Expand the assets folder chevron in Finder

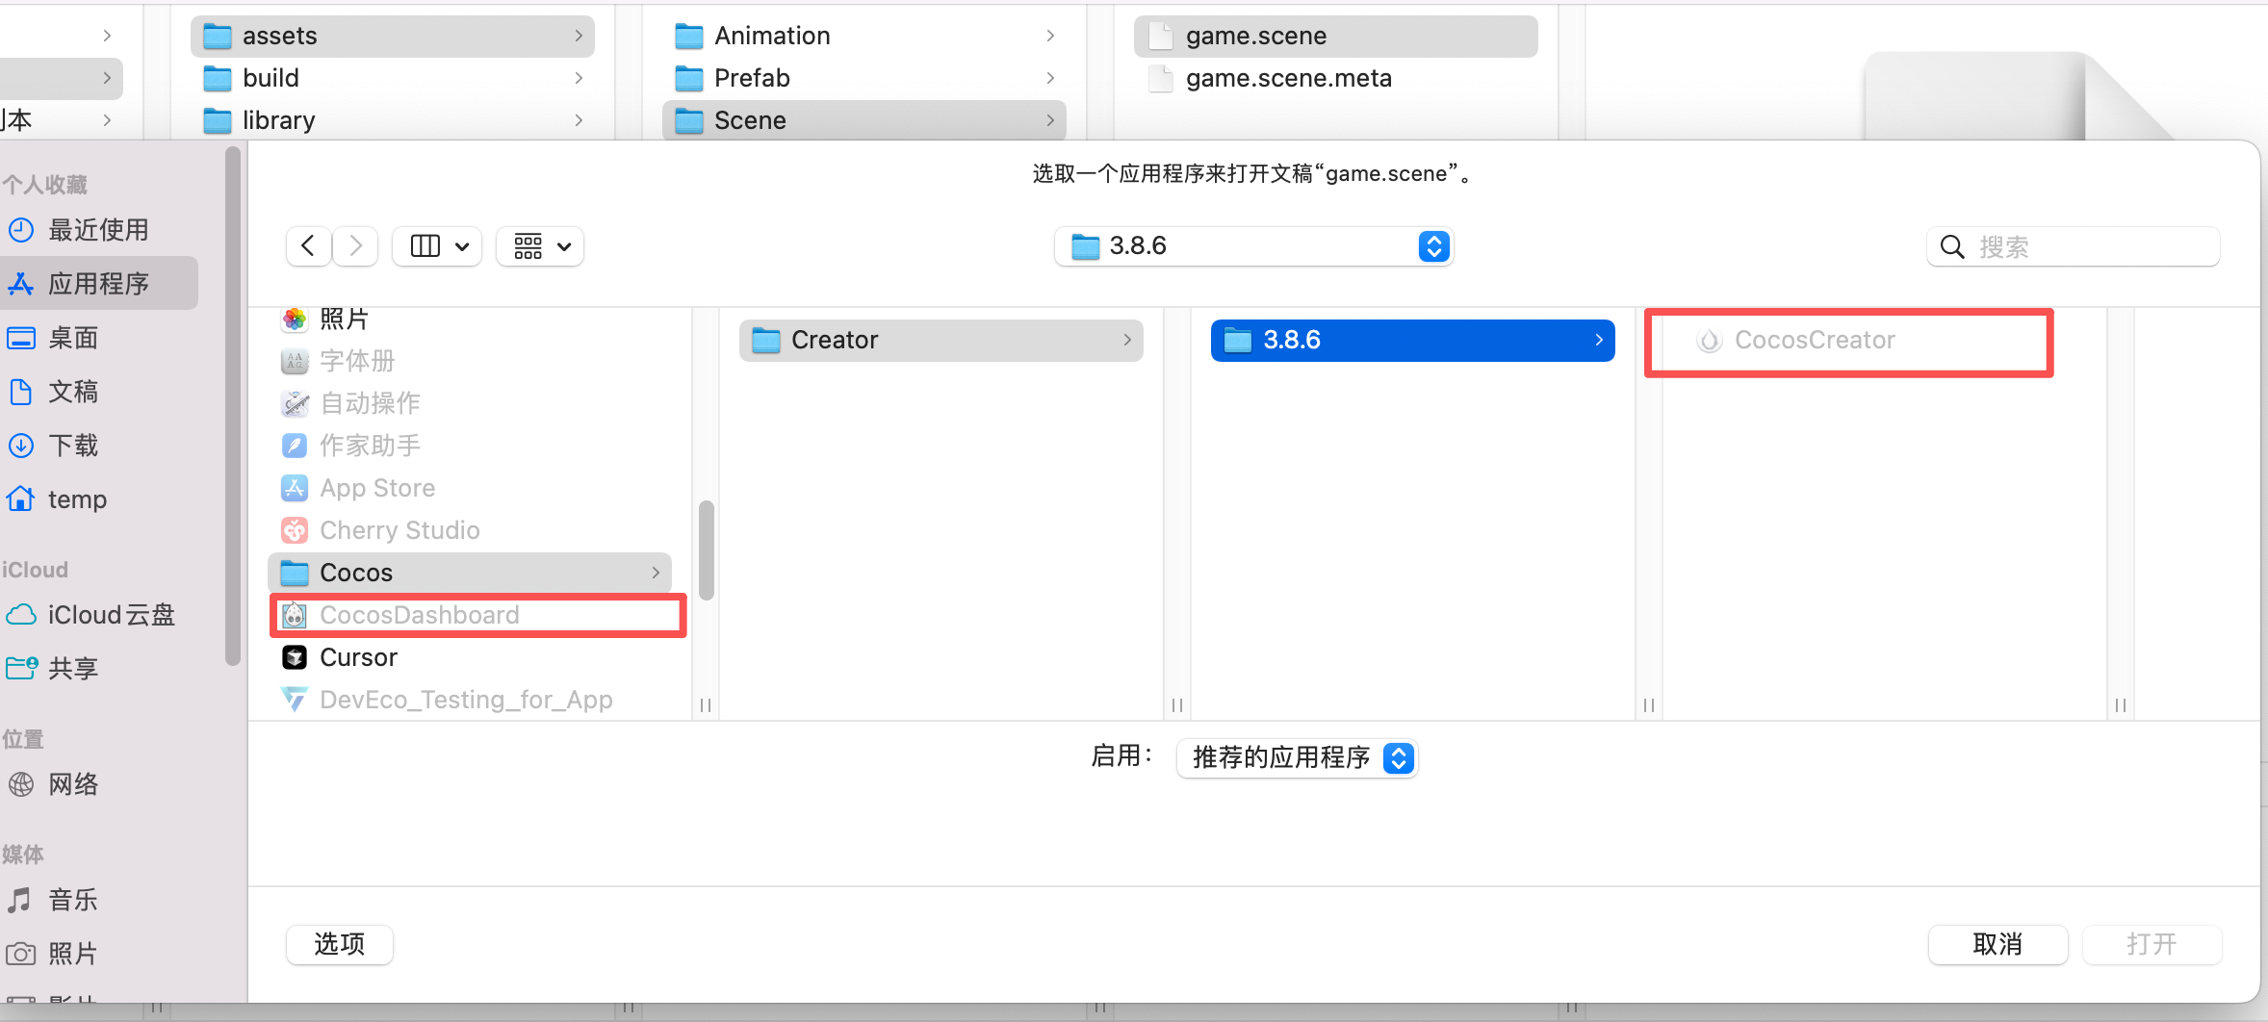(579, 36)
